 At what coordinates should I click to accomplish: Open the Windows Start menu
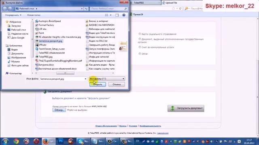(x=5, y=141)
